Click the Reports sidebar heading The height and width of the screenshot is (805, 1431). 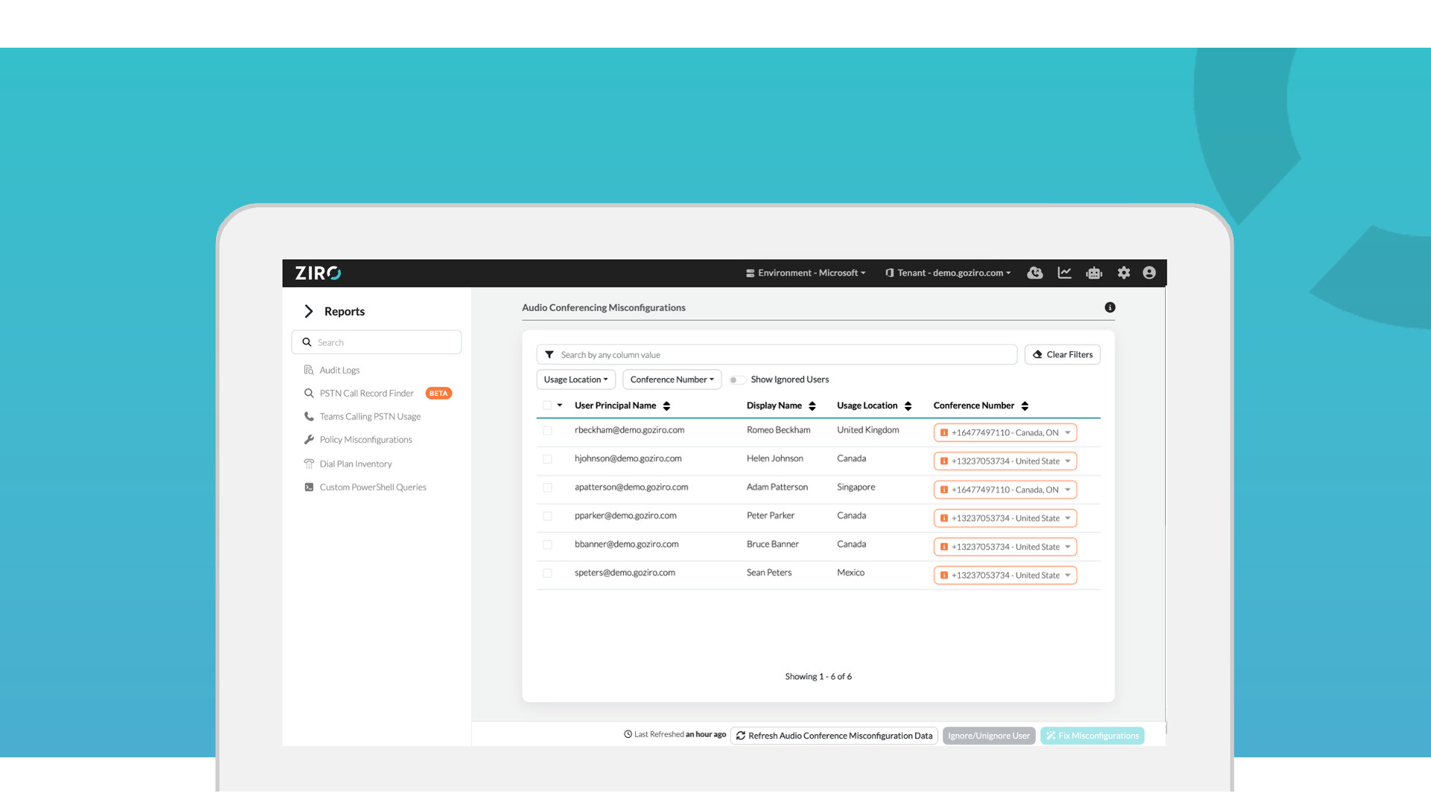pyautogui.click(x=344, y=312)
